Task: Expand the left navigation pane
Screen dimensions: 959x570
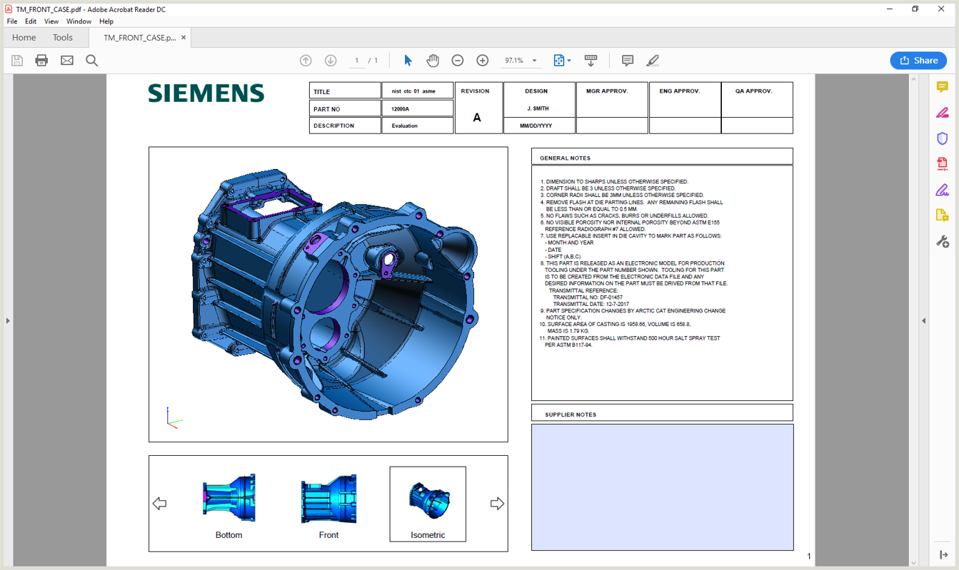Action: pos(7,320)
